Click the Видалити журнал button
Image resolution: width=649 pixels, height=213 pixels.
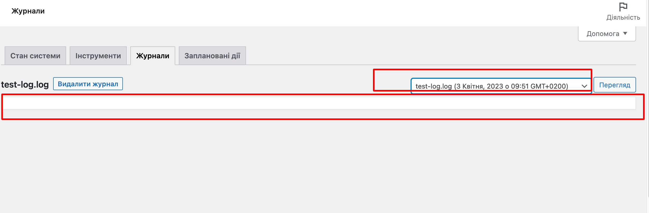tap(88, 84)
